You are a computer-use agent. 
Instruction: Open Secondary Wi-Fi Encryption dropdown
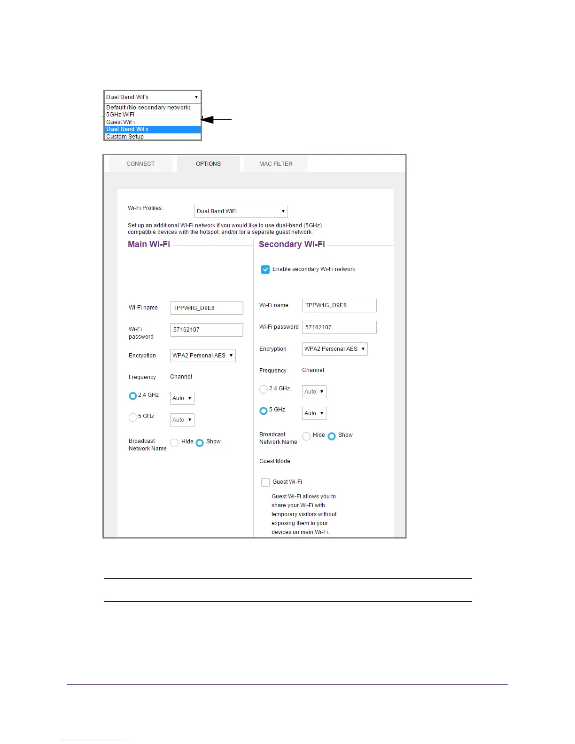(x=334, y=349)
